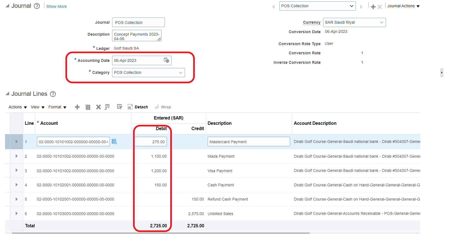Screen dimensions: 474x234
Task: Open the View menu
Action: (x=38, y=107)
